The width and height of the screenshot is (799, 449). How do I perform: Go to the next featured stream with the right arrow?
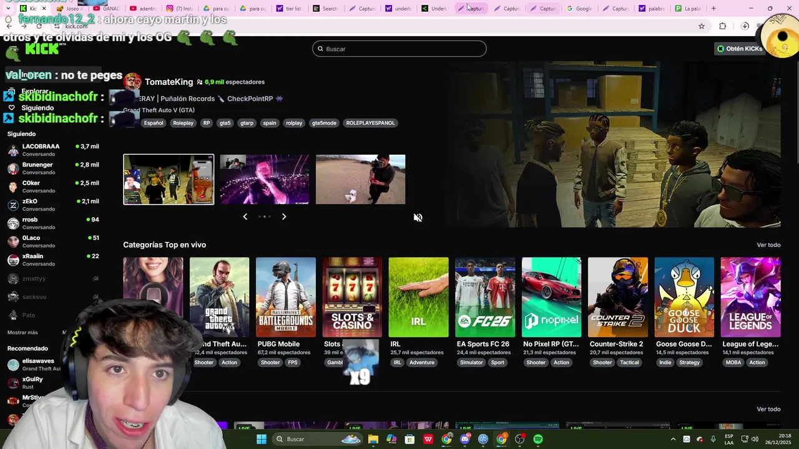(x=284, y=216)
